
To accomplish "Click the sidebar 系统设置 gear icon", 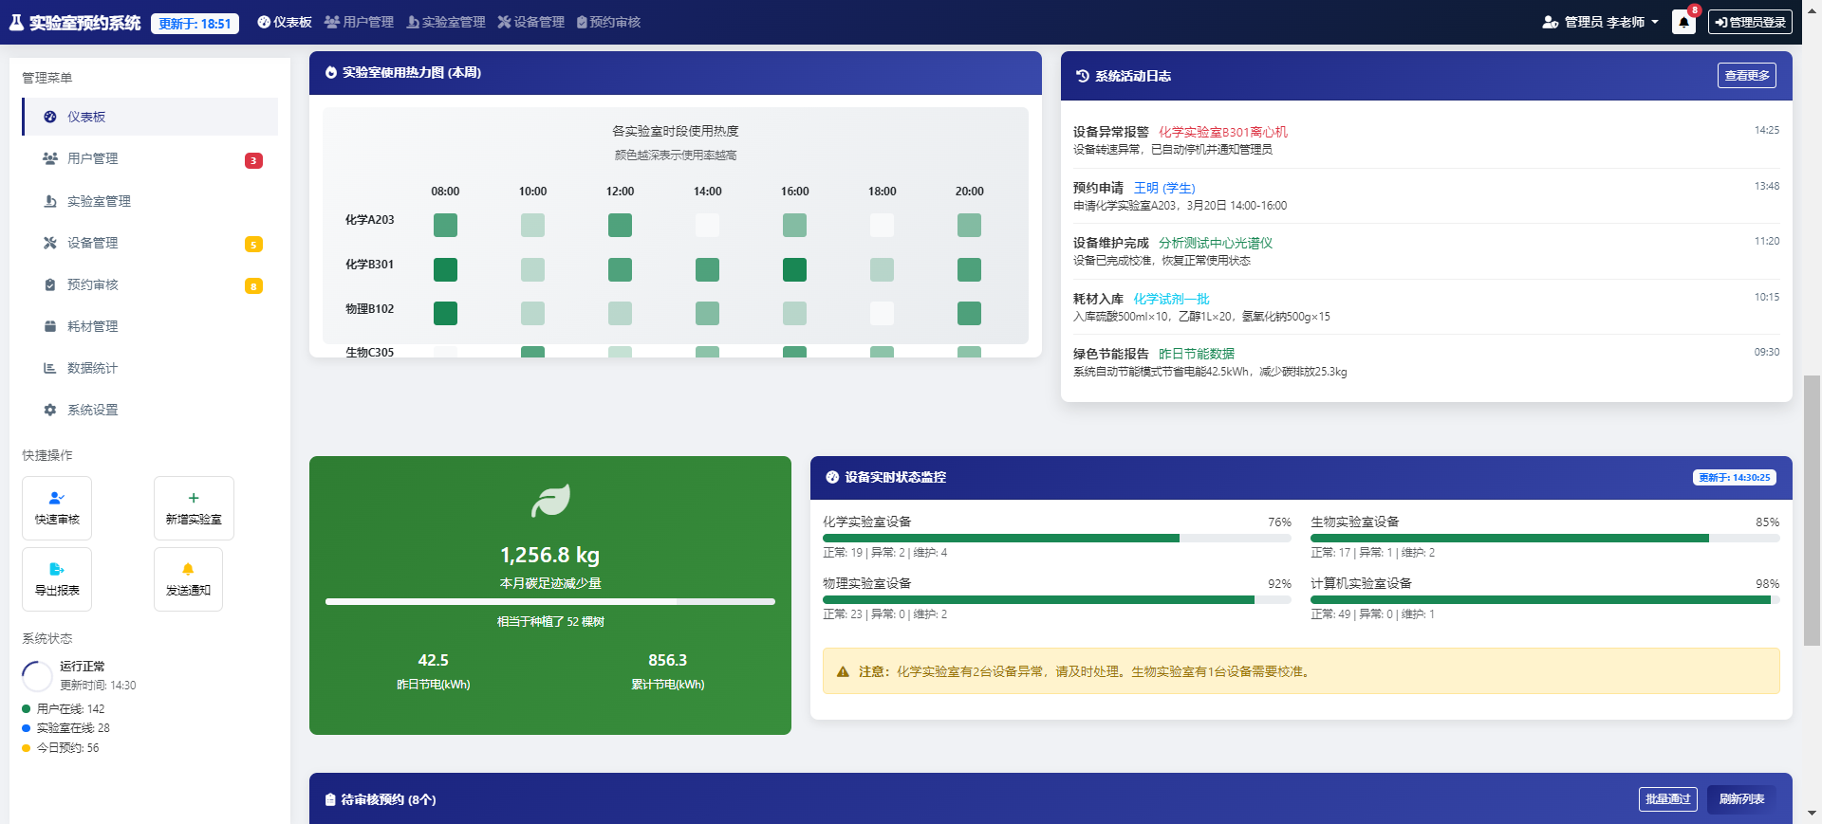I will tap(50, 410).
